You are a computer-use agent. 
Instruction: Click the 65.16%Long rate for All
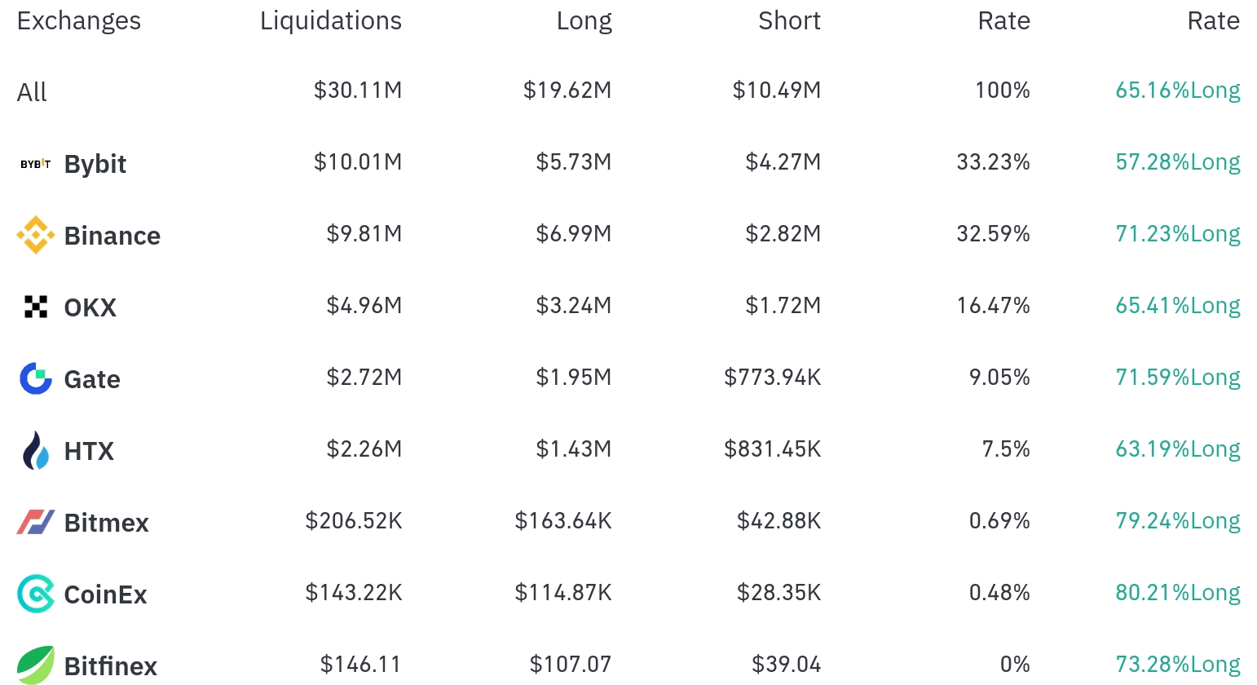(x=1178, y=90)
